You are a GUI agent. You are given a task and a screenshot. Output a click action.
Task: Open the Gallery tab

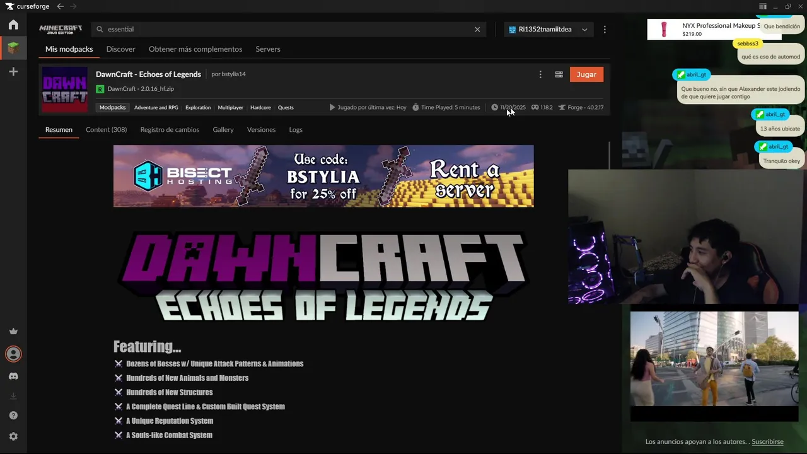(x=223, y=130)
